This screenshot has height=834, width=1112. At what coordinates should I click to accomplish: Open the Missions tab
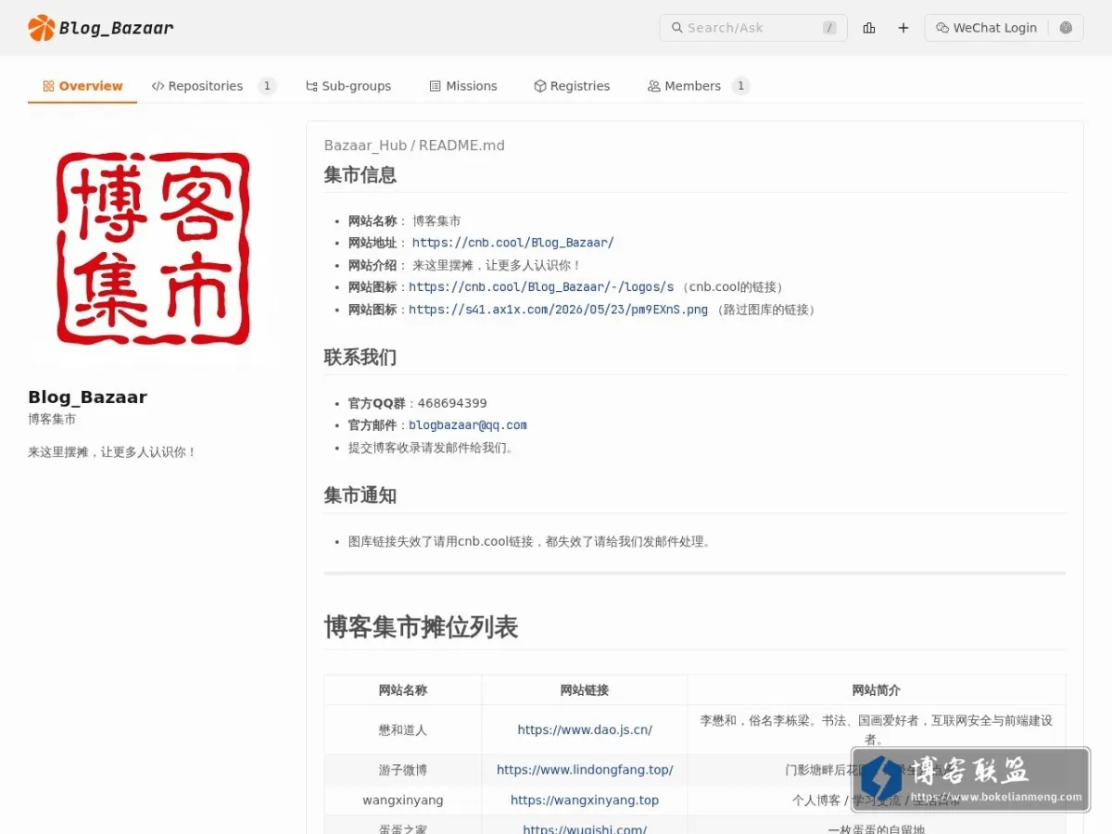pyautogui.click(x=463, y=86)
